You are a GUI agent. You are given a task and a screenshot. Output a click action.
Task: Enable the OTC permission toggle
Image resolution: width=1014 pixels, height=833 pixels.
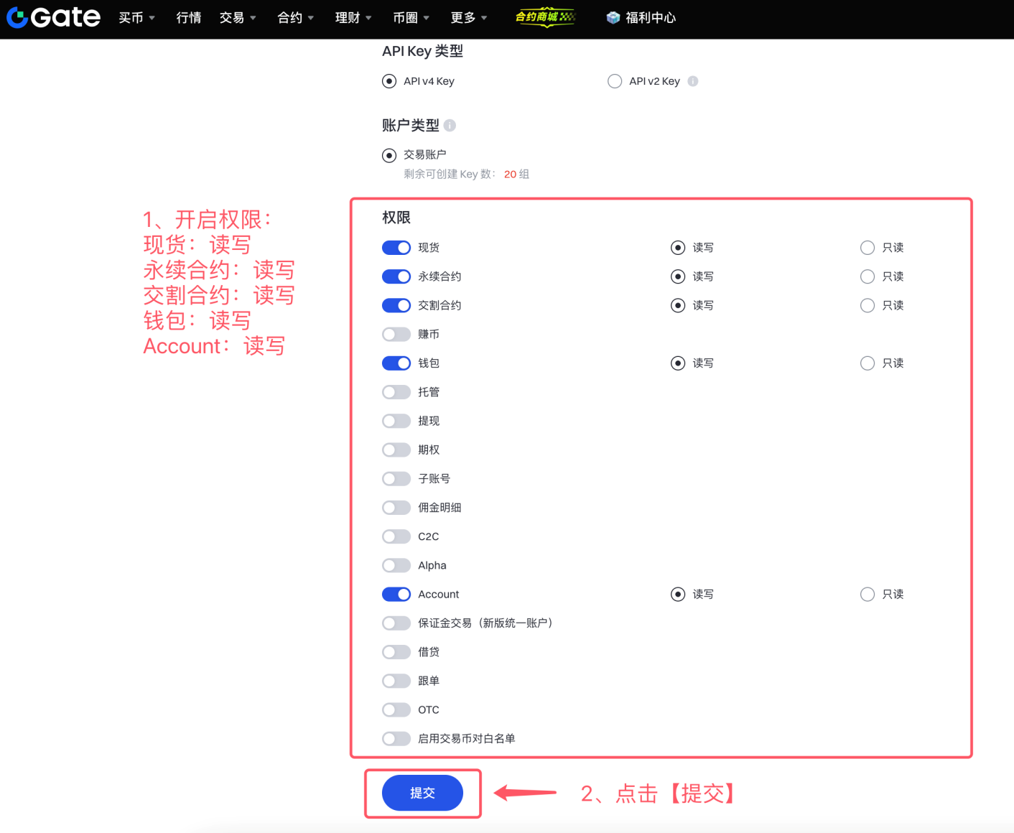pos(396,709)
